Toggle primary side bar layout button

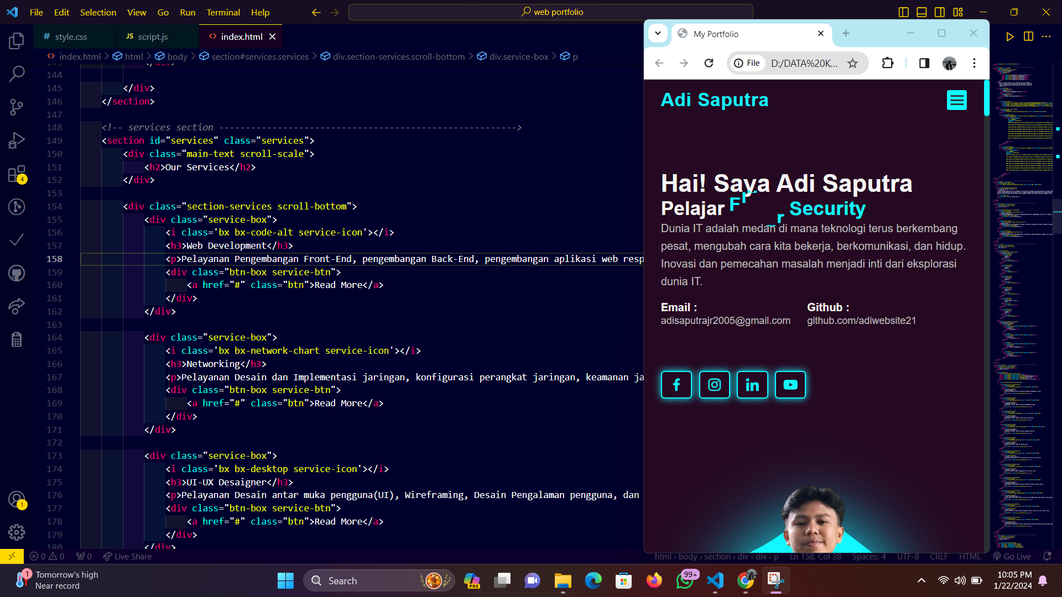pos(904,12)
